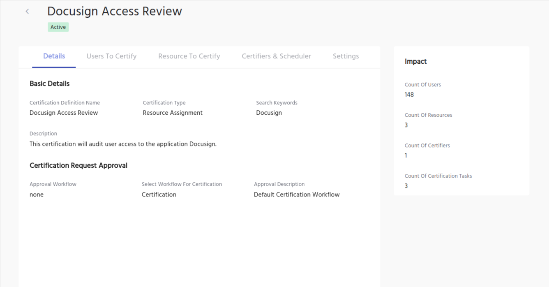
Task: Open the Details tab
Action: [54, 56]
